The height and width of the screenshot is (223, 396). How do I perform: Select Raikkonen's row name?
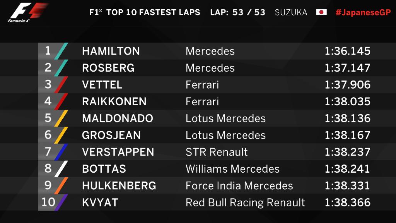tap(114, 101)
